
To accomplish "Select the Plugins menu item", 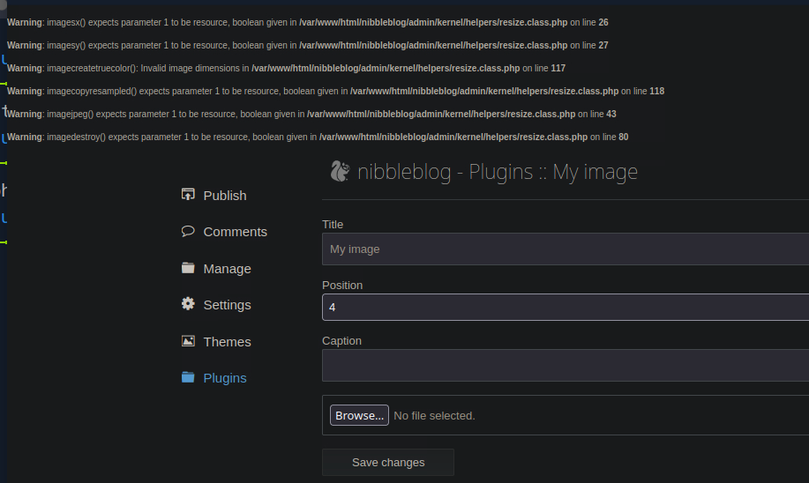I will tap(225, 378).
